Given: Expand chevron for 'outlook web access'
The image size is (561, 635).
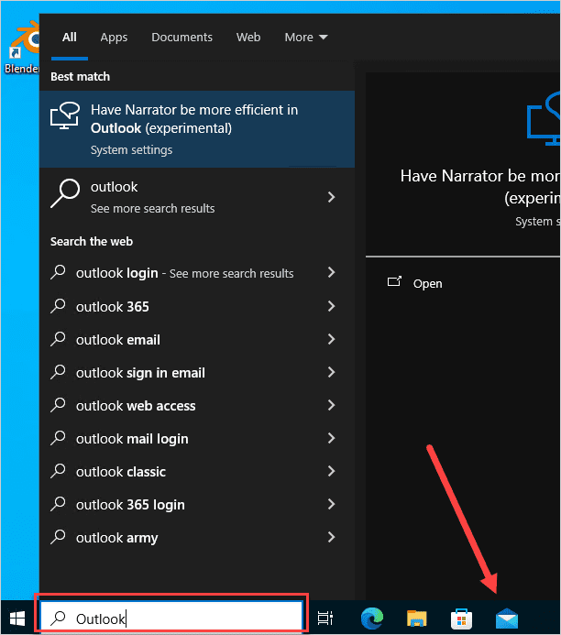Looking at the screenshot, I should [331, 405].
